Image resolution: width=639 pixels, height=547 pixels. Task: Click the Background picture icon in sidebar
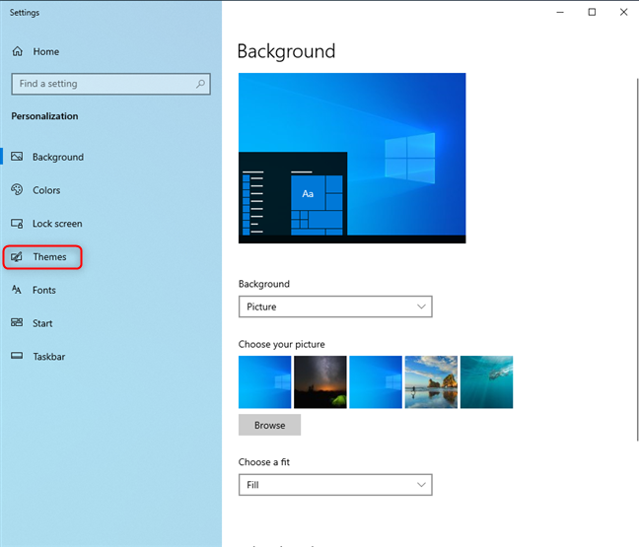pos(17,157)
